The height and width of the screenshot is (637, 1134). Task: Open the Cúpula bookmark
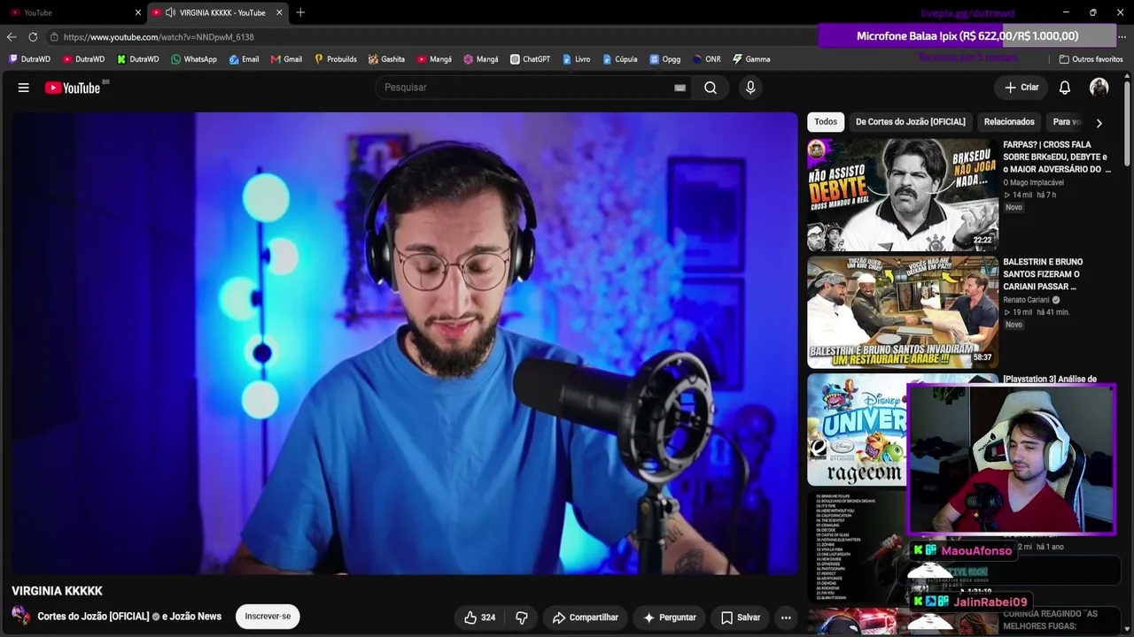619,59
